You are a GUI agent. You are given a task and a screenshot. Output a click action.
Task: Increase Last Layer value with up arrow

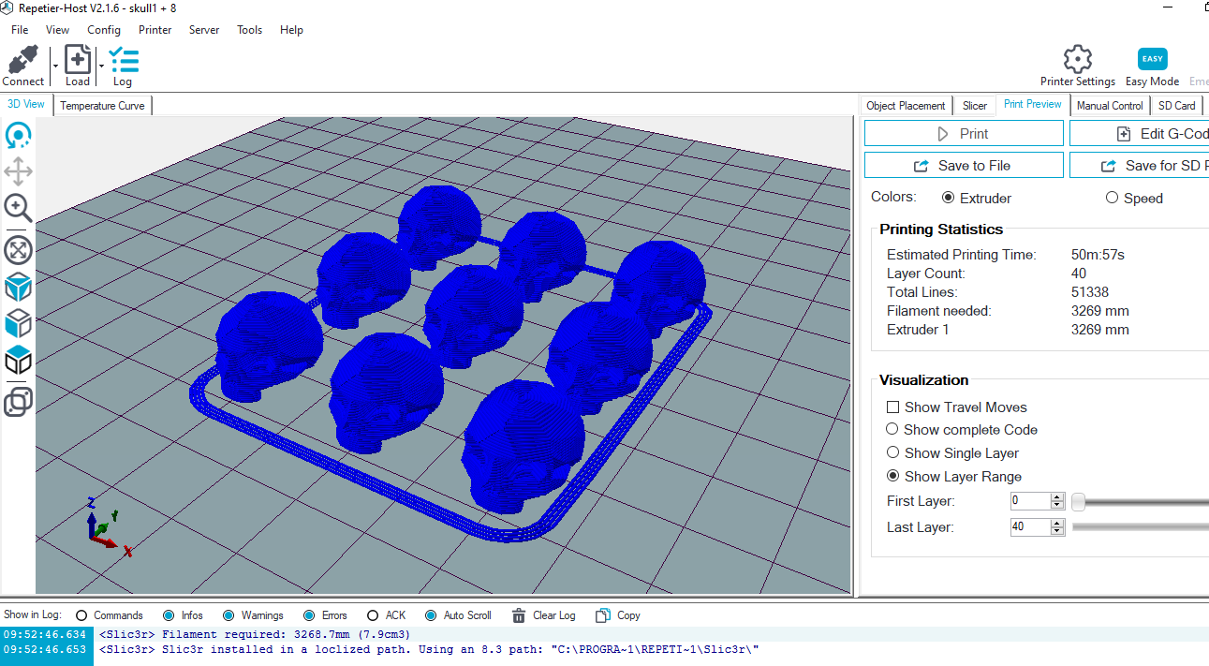[1058, 524]
